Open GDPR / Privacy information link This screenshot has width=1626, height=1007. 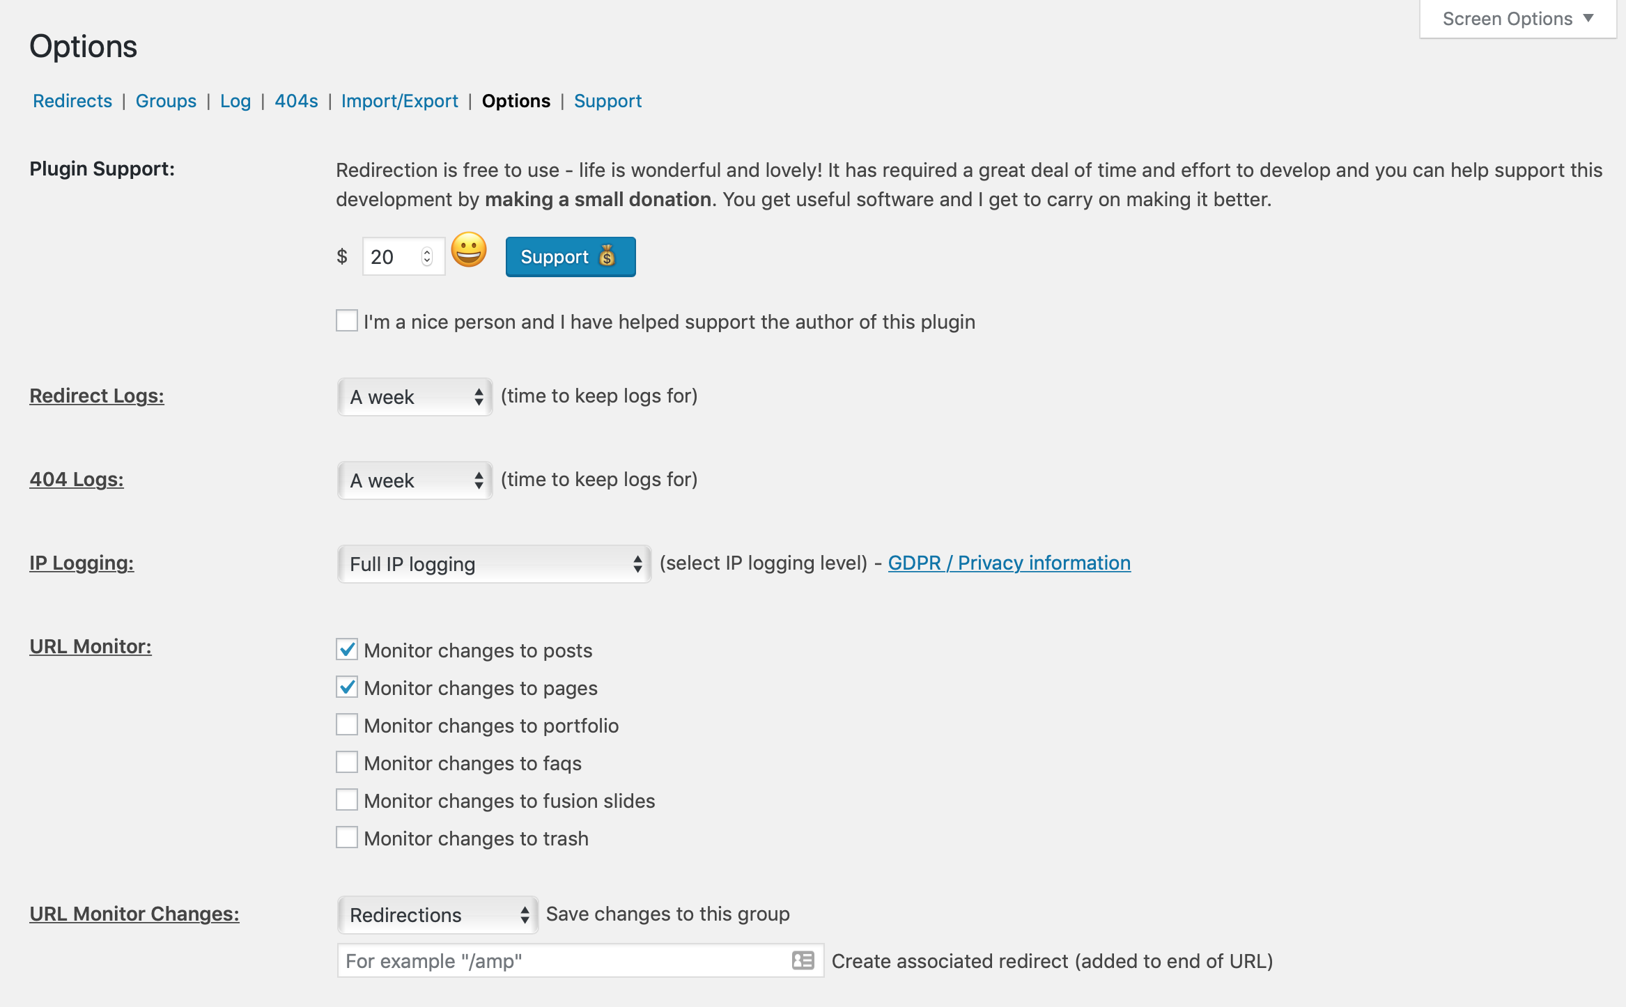click(x=1009, y=563)
